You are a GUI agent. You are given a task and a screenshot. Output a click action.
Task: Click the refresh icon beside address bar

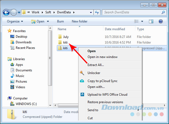97,12
